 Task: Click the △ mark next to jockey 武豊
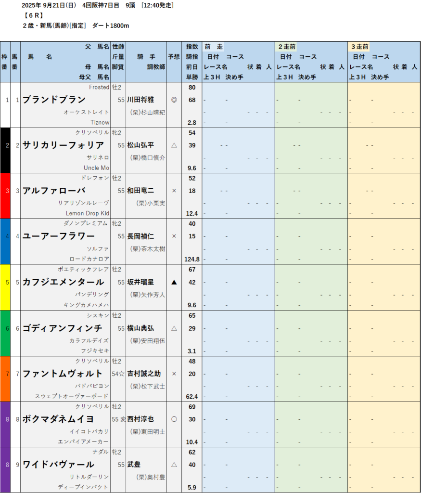[x=174, y=465]
